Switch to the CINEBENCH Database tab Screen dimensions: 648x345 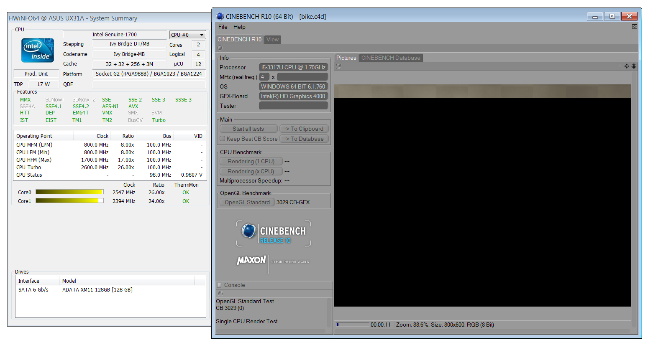pos(391,58)
